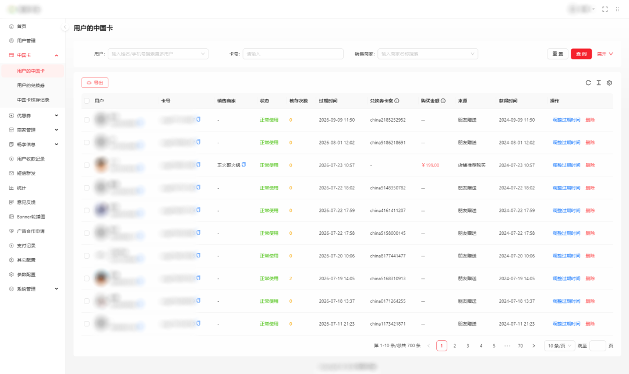629x374 pixels.
Task: Toggle the select-all checkbox in table header
Action: tap(87, 101)
